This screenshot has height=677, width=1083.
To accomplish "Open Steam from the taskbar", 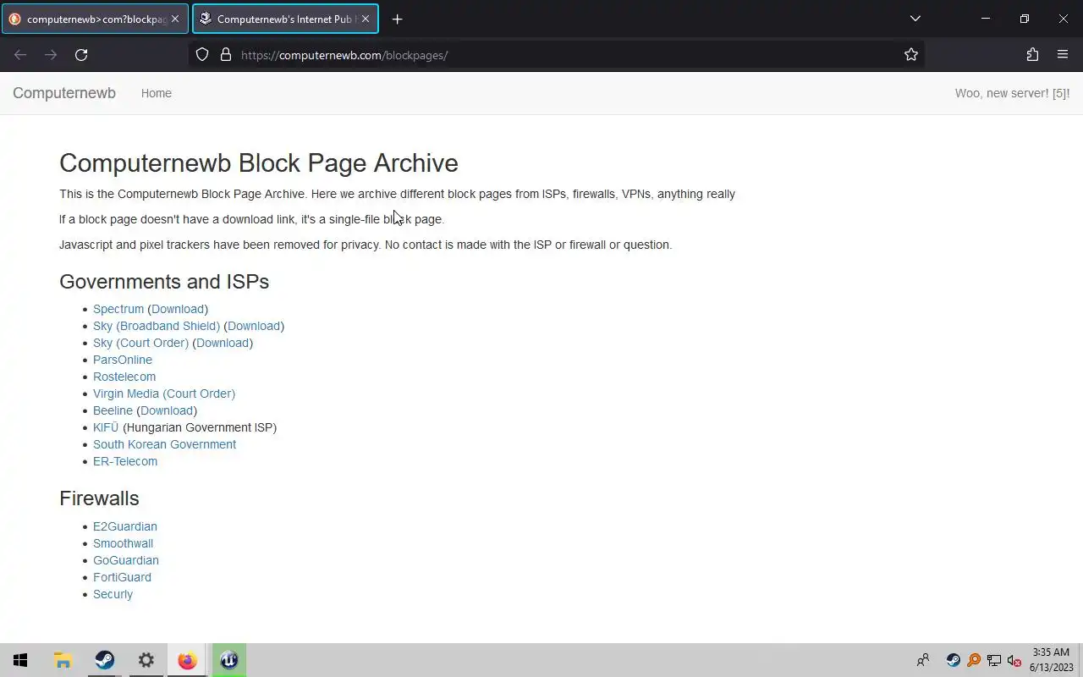I will (x=104, y=660).
